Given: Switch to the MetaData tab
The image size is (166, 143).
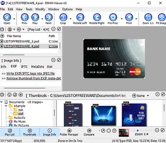Looking at the screenshot, I should [38, 67].
